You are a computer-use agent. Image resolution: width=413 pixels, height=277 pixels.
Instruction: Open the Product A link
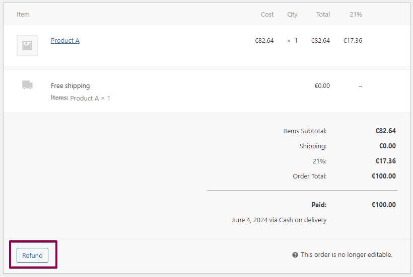pos(65,41)
